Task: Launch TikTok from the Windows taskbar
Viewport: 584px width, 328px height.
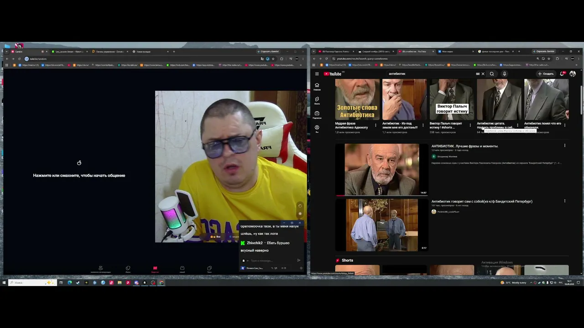Action: coord(111,282)
